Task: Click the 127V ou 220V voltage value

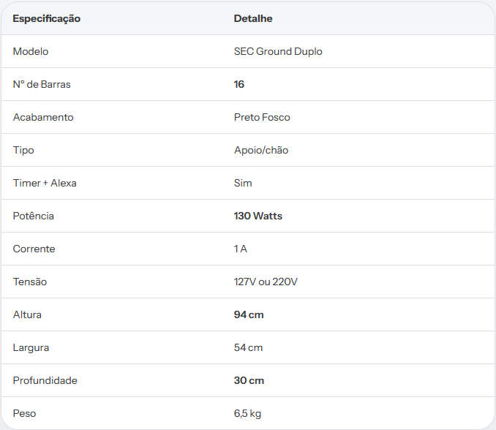Action: coord(266,282)
